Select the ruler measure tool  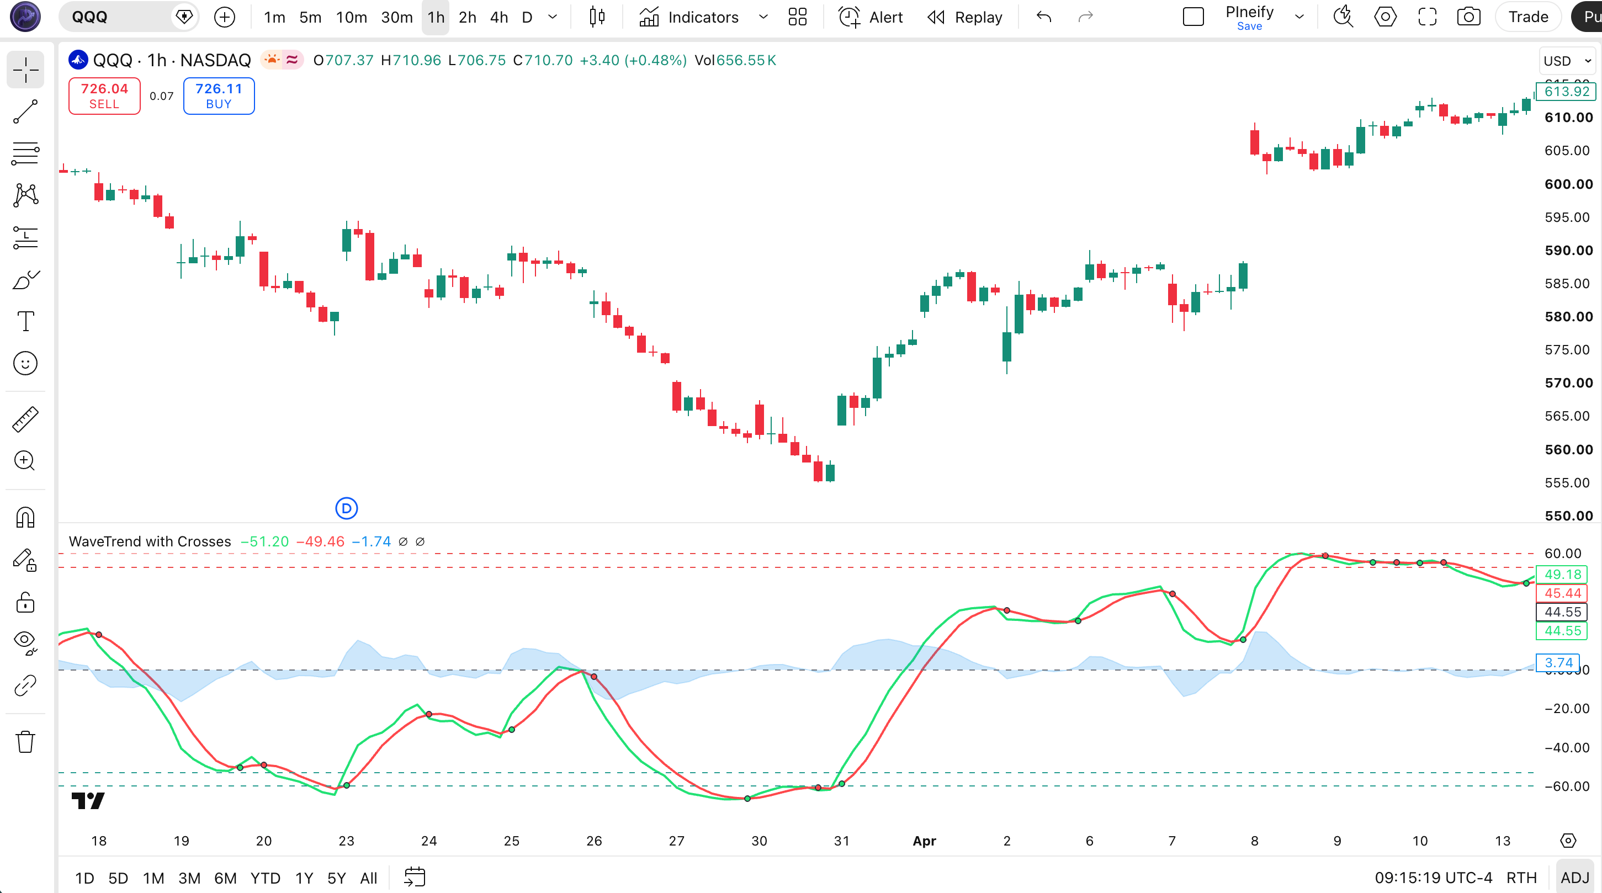point(25,419)
